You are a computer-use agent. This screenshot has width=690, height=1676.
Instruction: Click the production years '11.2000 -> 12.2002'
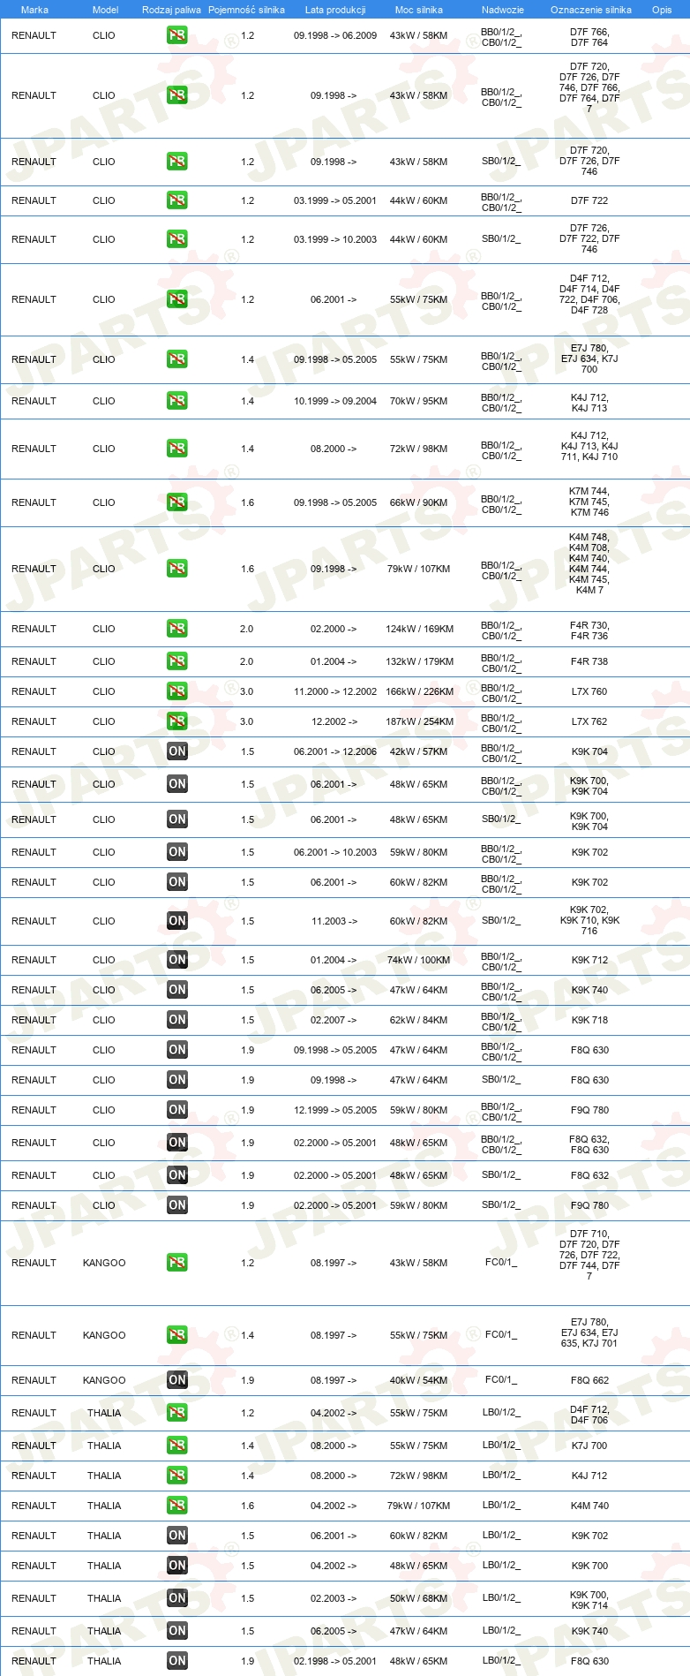click(x=335, y=691)
